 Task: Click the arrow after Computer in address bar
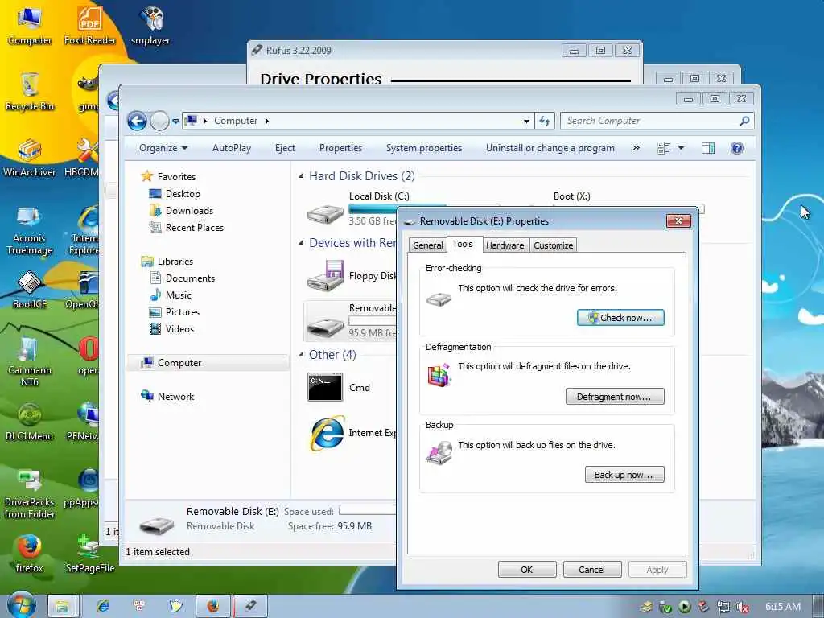tap(267, 121)
